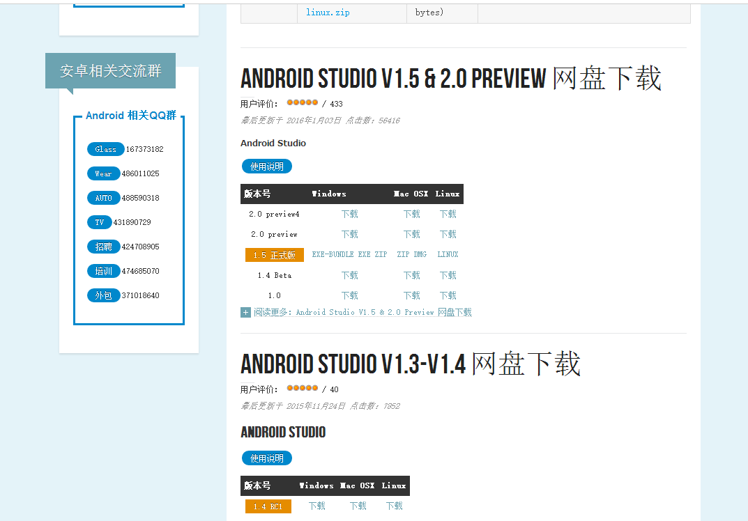Download 1.4 RC1 for Linux
748x521 pixels.
[394, 506]
